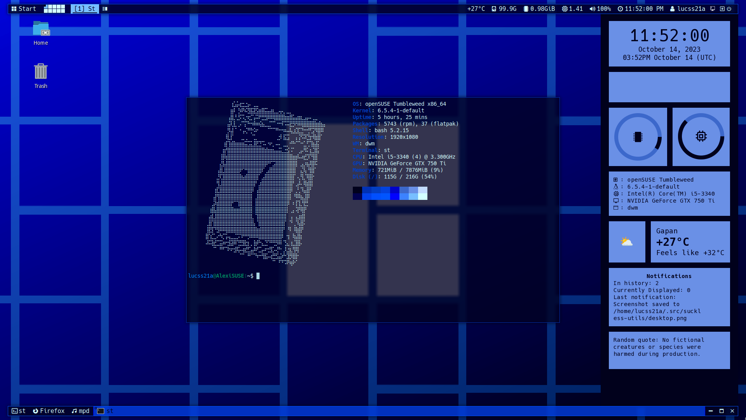746x420 pixels.
Task: Toggle the dwm tiling layout grid icon
Action: (55, 9)
